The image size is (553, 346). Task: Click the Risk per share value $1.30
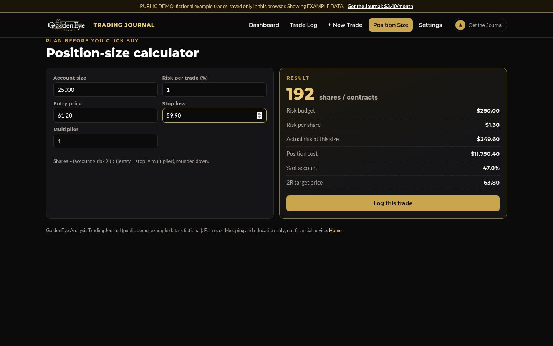pos(492,125)
